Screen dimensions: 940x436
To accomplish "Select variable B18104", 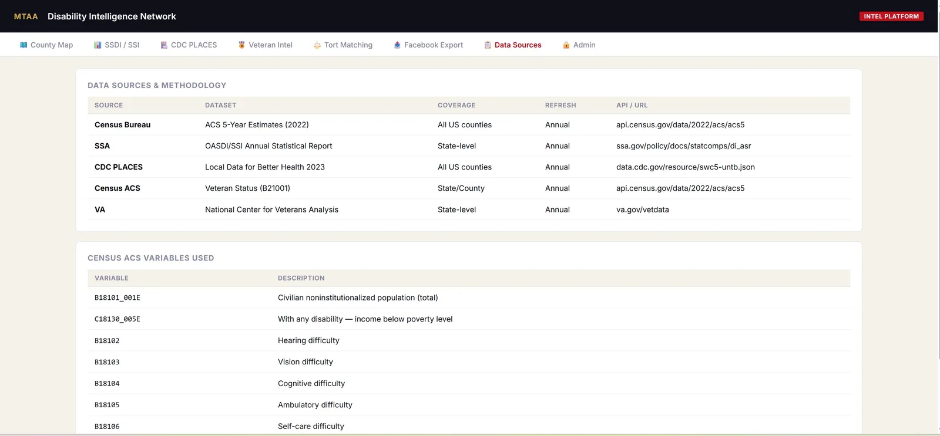I will [107, 384].
